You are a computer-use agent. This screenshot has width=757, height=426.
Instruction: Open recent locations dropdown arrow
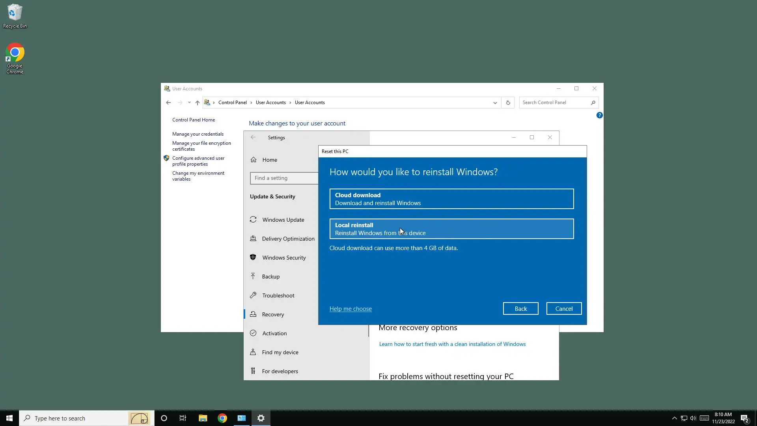189,103
